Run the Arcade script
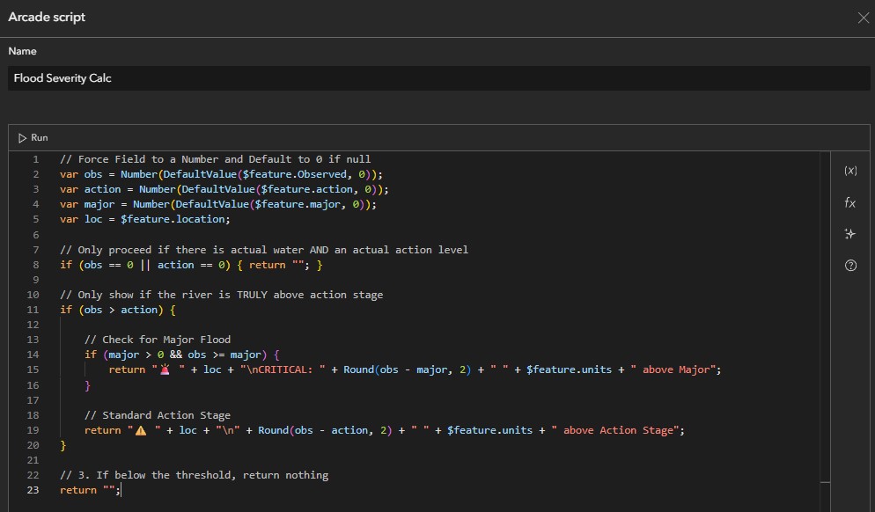 coord(33,138)
